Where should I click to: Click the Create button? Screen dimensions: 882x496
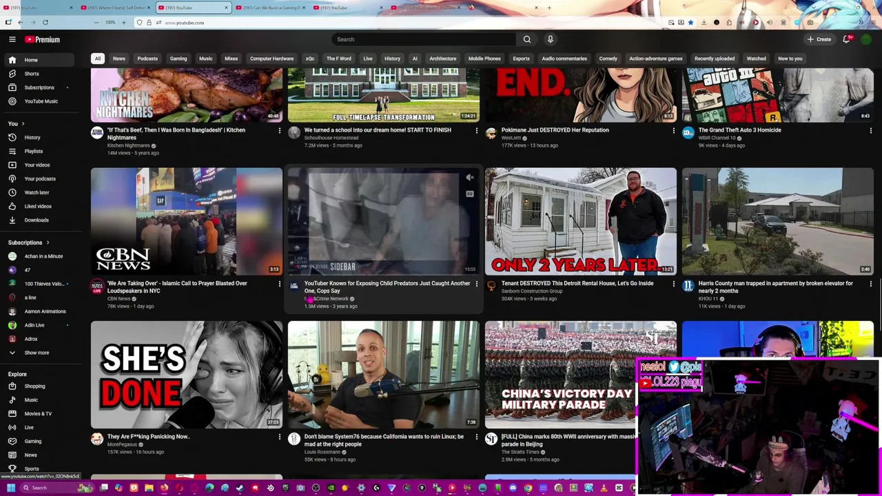point(819,39)
